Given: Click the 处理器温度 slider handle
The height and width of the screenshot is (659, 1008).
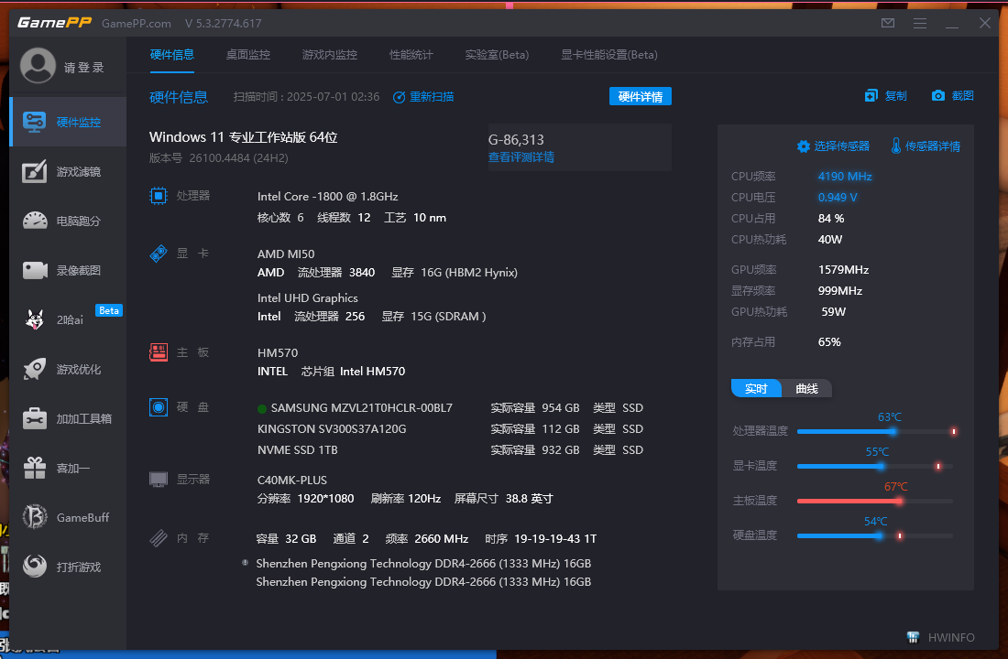Looking at the screenshot, I should [892, 432].
